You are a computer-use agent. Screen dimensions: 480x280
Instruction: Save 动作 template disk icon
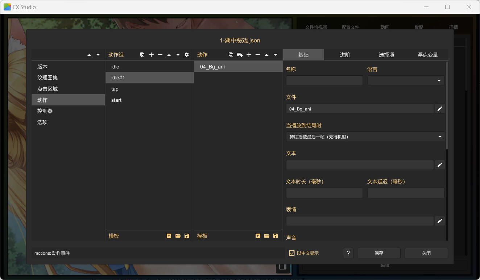[276, 236]
